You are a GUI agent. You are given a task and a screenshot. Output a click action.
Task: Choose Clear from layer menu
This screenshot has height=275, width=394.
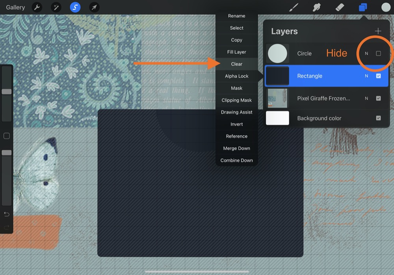pos(237,64)
